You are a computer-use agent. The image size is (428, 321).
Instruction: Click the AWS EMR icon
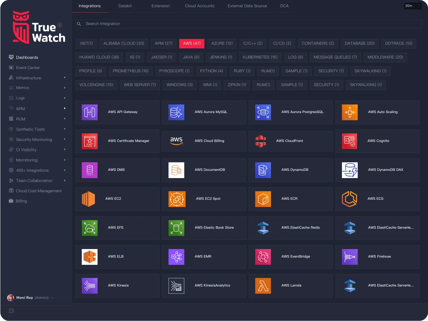pyautogui.click(x=176, y=257)
